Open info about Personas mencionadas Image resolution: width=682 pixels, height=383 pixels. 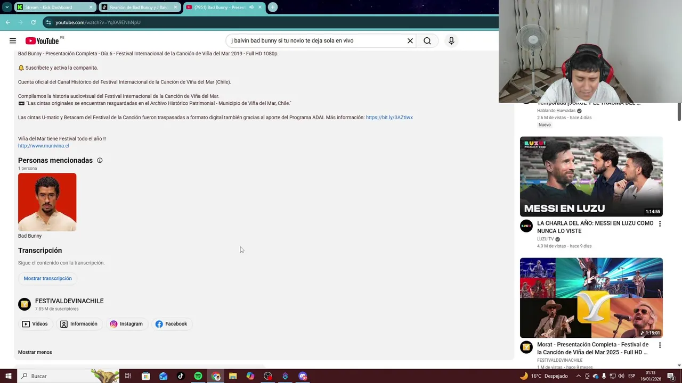pyautogui.click(x=100, y=160)
